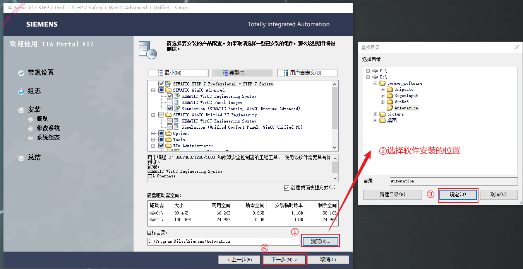This screenshot has height=269, width=523.
Task: Expand the Snipaste folder node
Action: click(382, 89)
